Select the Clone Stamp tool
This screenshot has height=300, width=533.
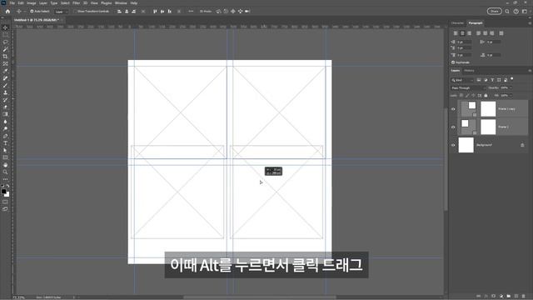coord(5,92)
